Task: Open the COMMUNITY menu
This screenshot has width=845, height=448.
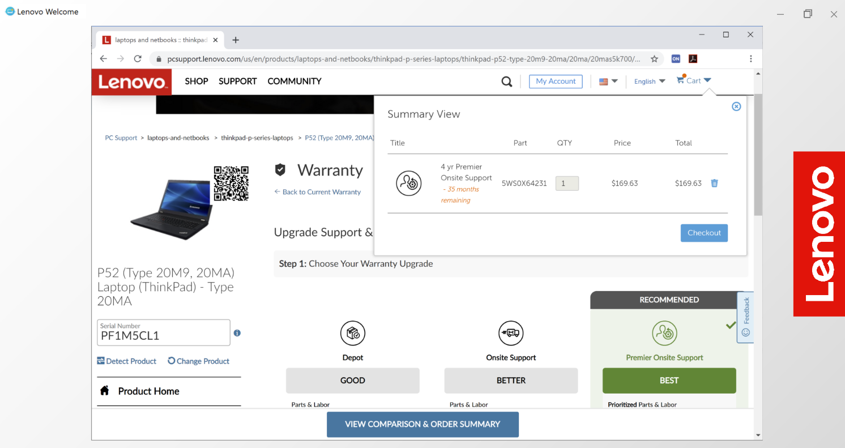Action: pos(294,81)
